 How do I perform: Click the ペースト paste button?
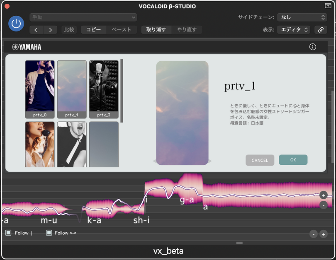point(122,30)
